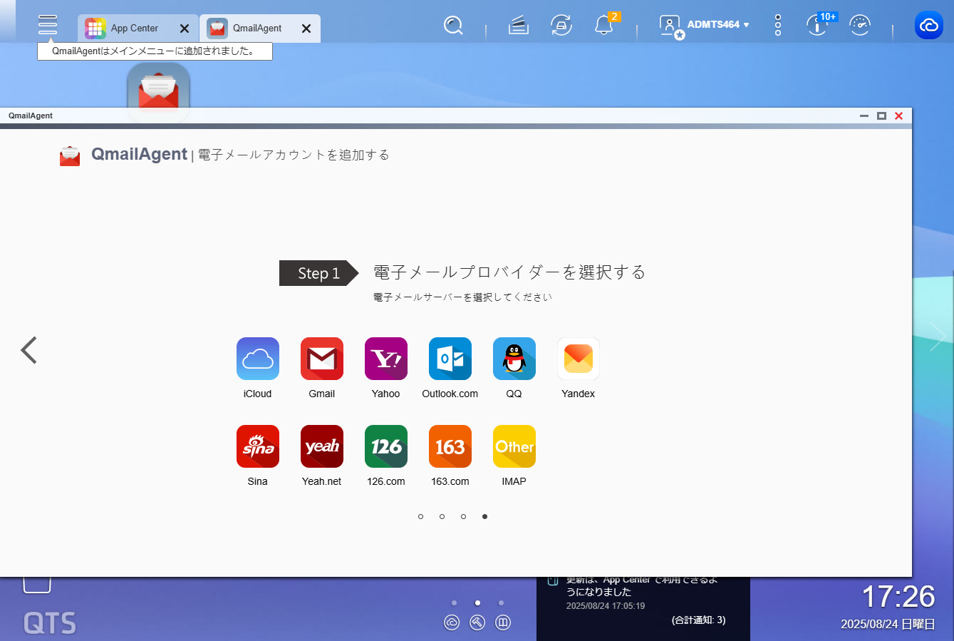Choose the QQ penguin mail icon
Image resolution: width=954 pixels, height=641 pixels.
point(514,359)
